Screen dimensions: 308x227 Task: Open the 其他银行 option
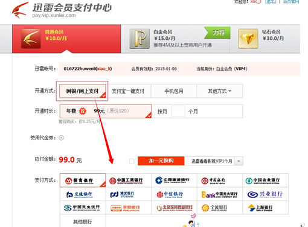coord(83,221)
